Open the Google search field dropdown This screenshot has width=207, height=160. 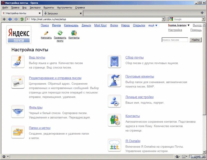[x=203, y=19]
